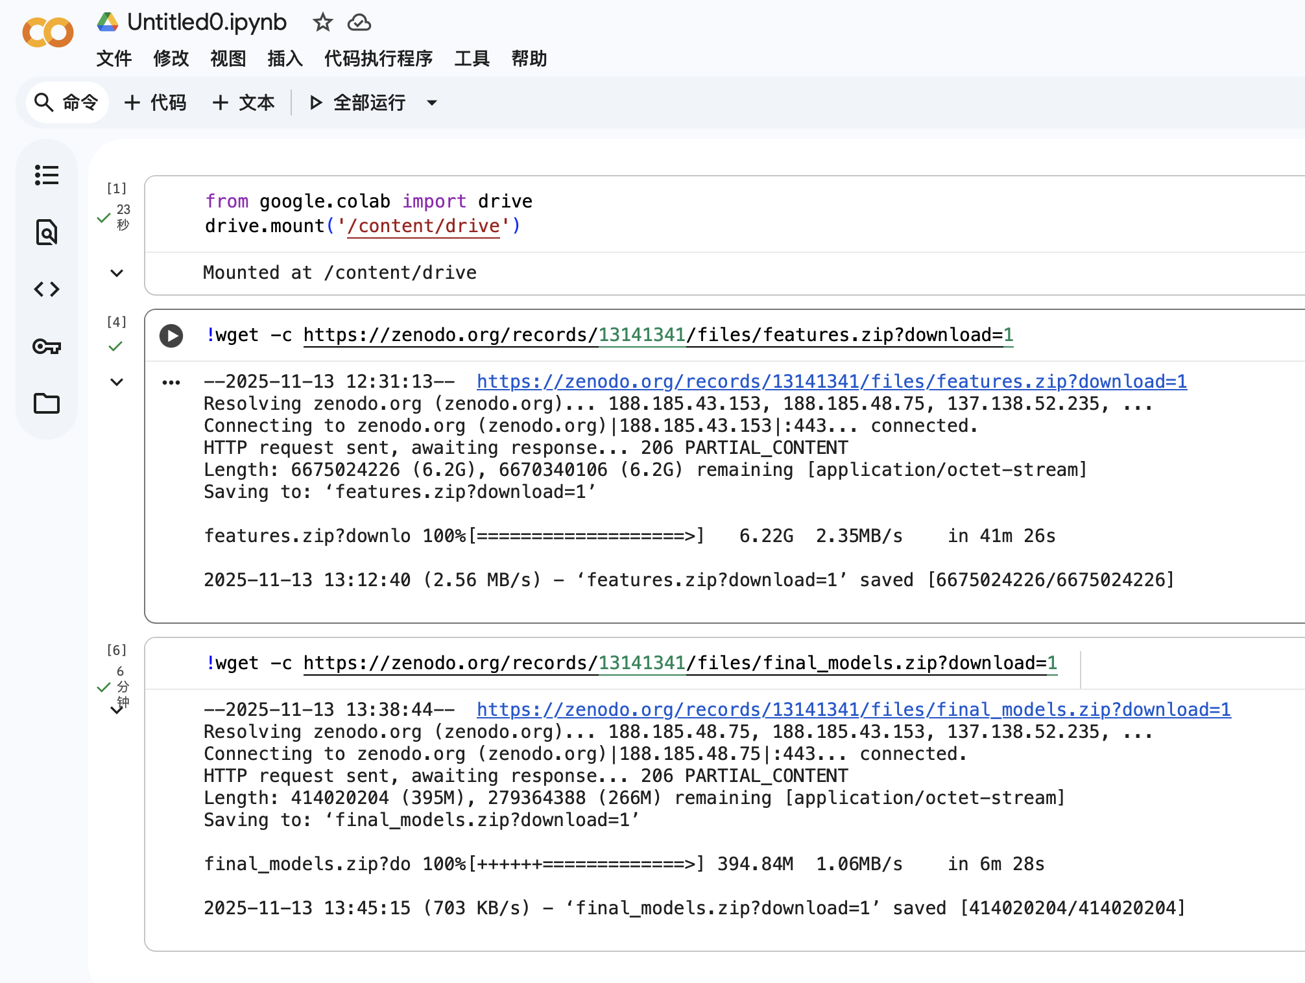Open the run all dropdown arrow
Viewport: 1305px width, 983px height.
click(x=432, y=102)
